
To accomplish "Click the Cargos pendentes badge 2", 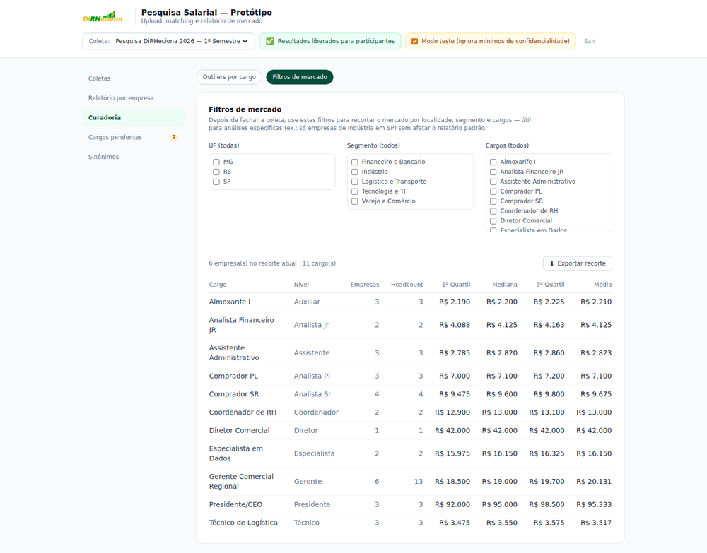I will (174, 137).
